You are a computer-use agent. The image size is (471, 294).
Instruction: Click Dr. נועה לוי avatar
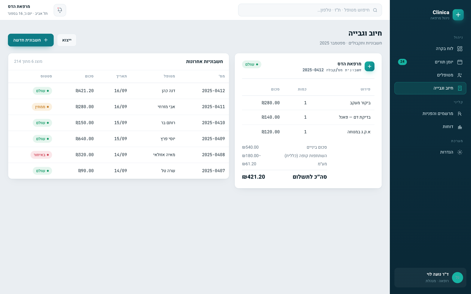coord(457,278)
